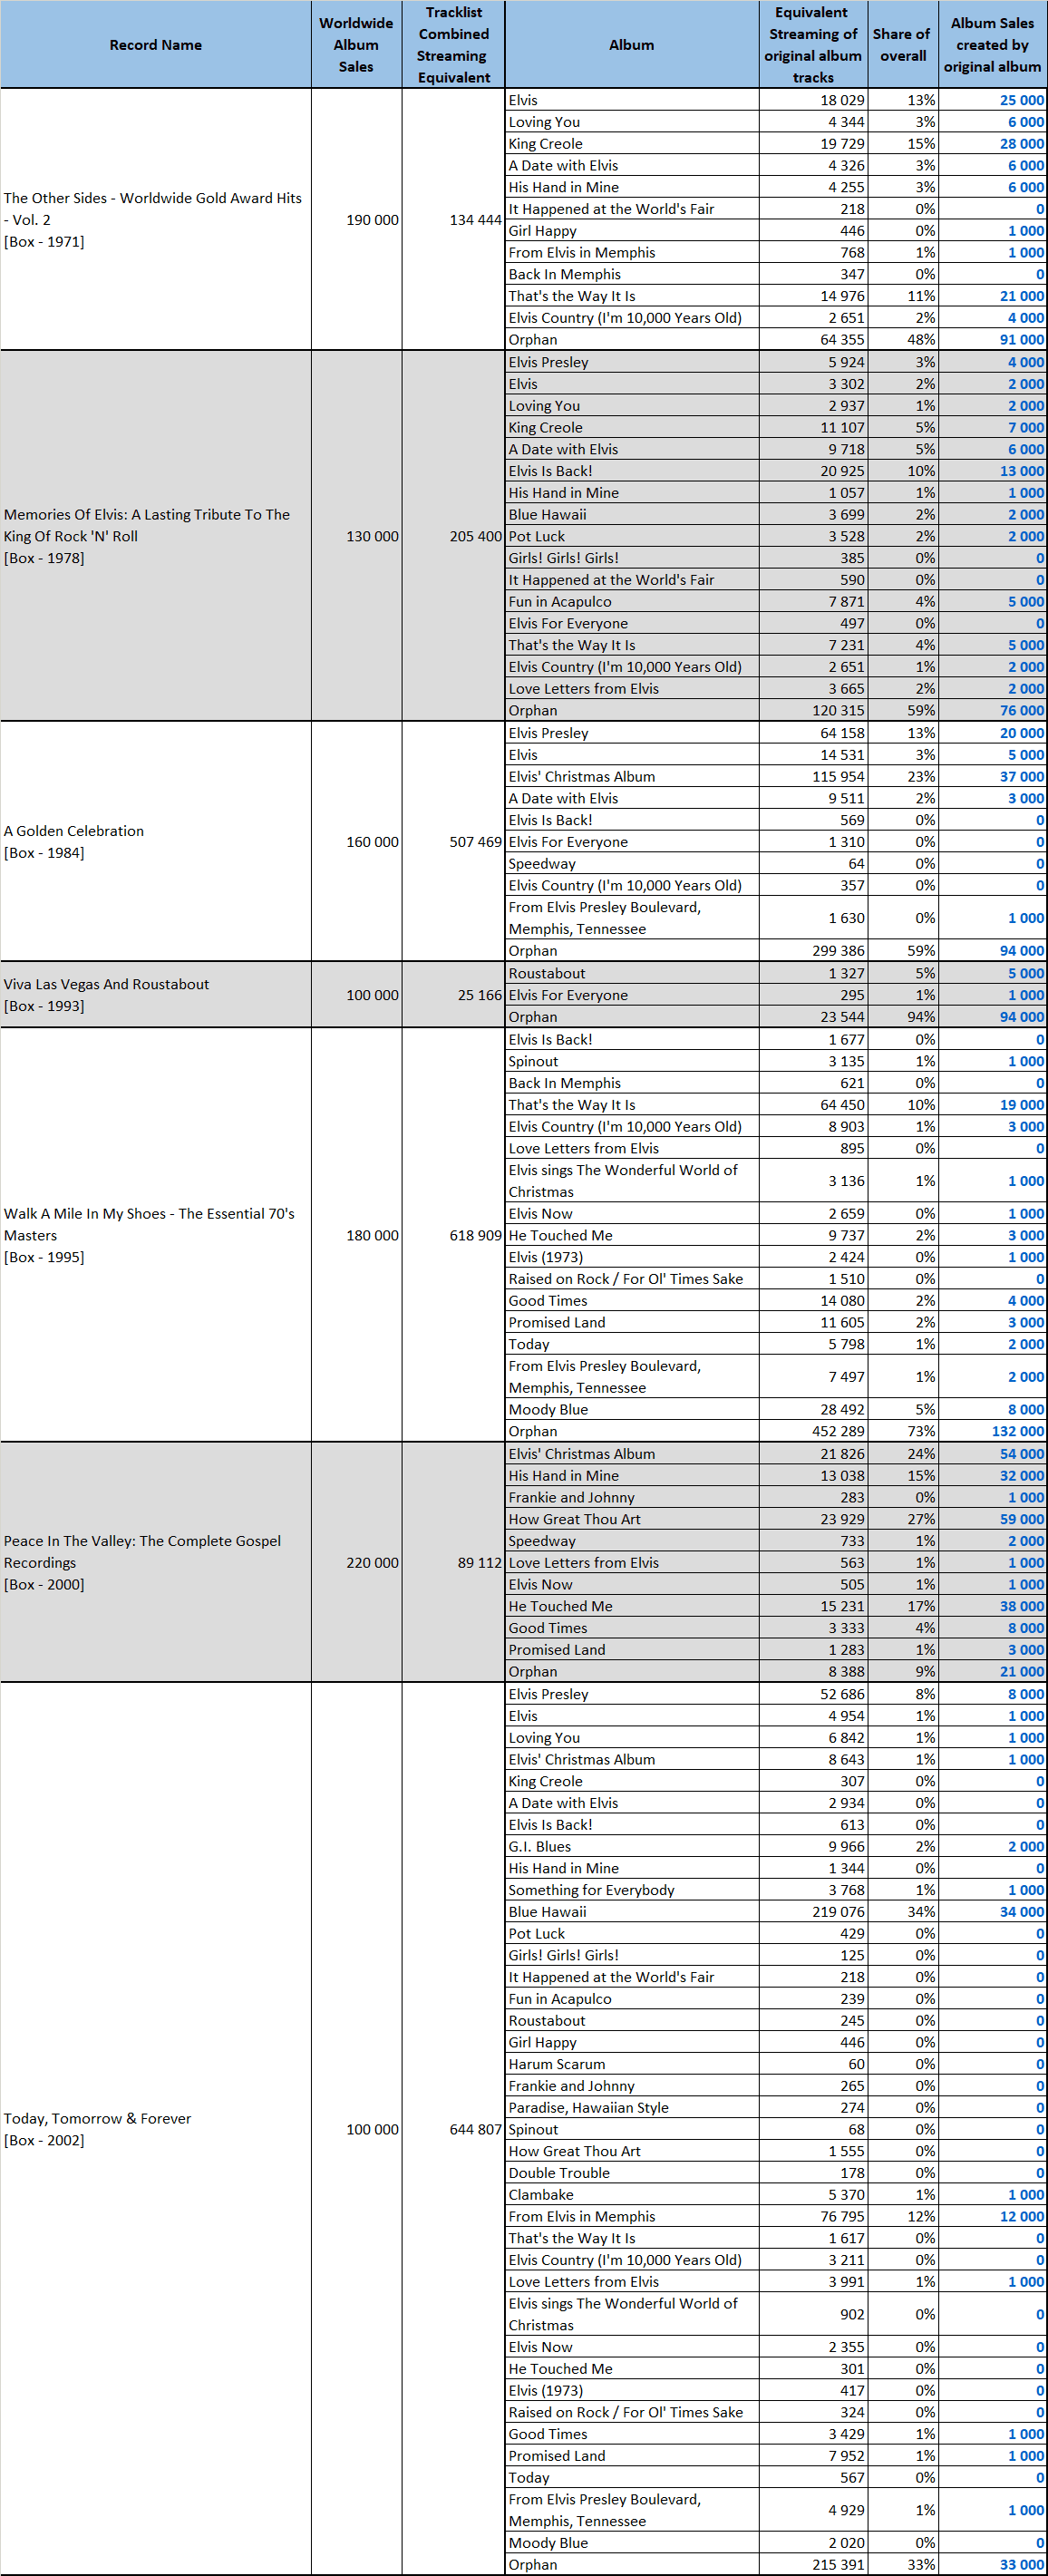This screenshot has width=1048, height=2576.
Task: Click the 64 355 Orphan streaming value
Action: coord(813,340)
